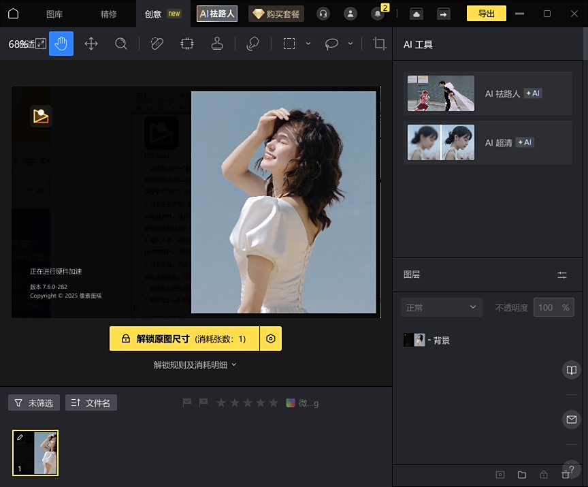The image size is (588, 487).
Task: Click the opacity value field
Action: [x=546, y=307]
